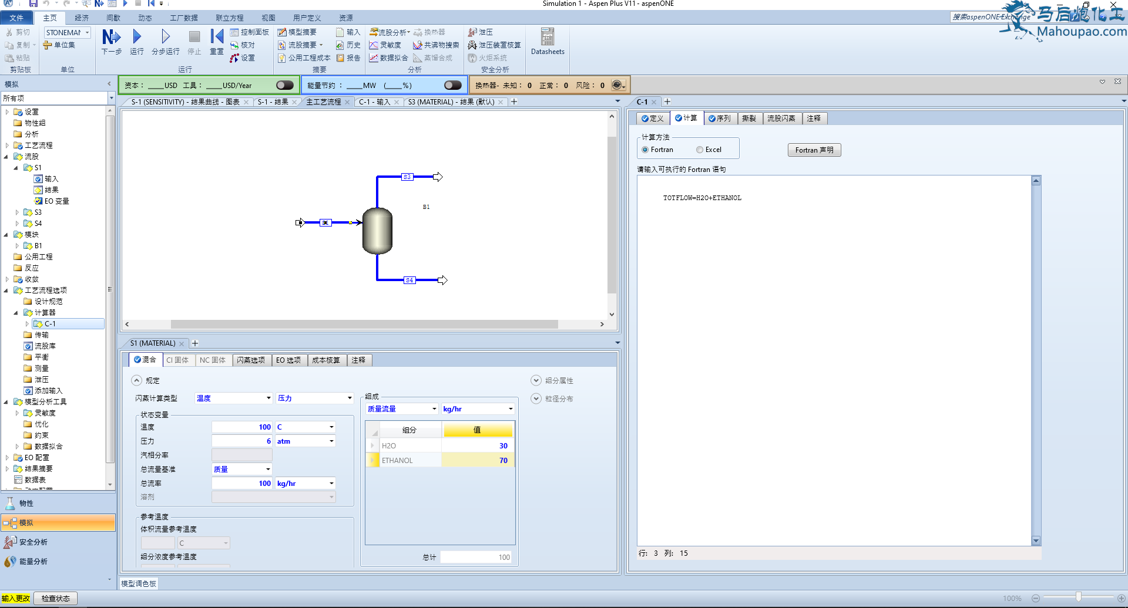Switch to the 闪蒸选项 stream tab
The width and height of the screenshot is (1128, 608).
[x=251, y=360]
